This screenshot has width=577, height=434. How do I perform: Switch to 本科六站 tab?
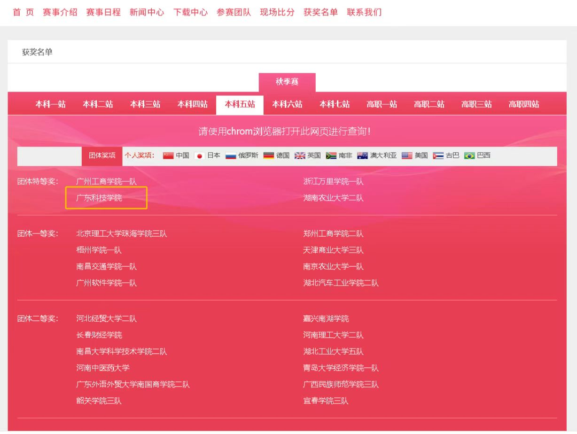287,105
